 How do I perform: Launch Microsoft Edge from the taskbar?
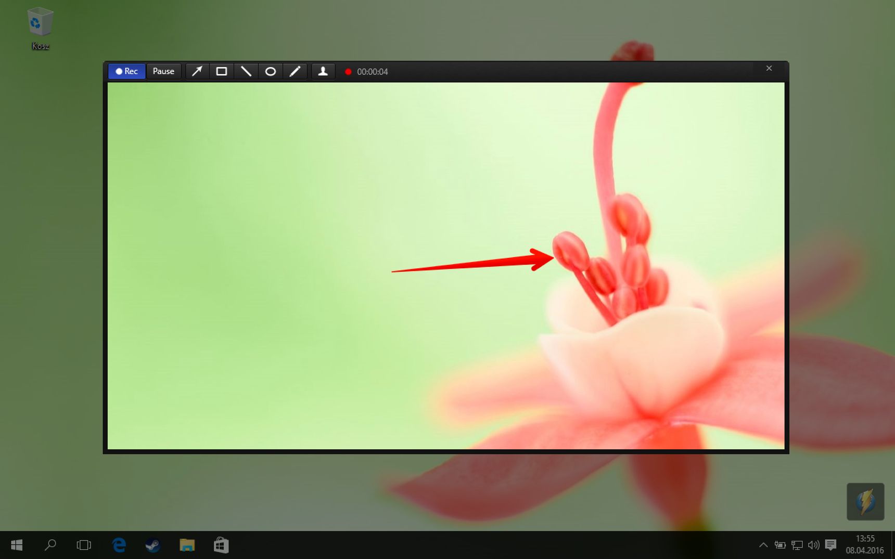(119, 545)
